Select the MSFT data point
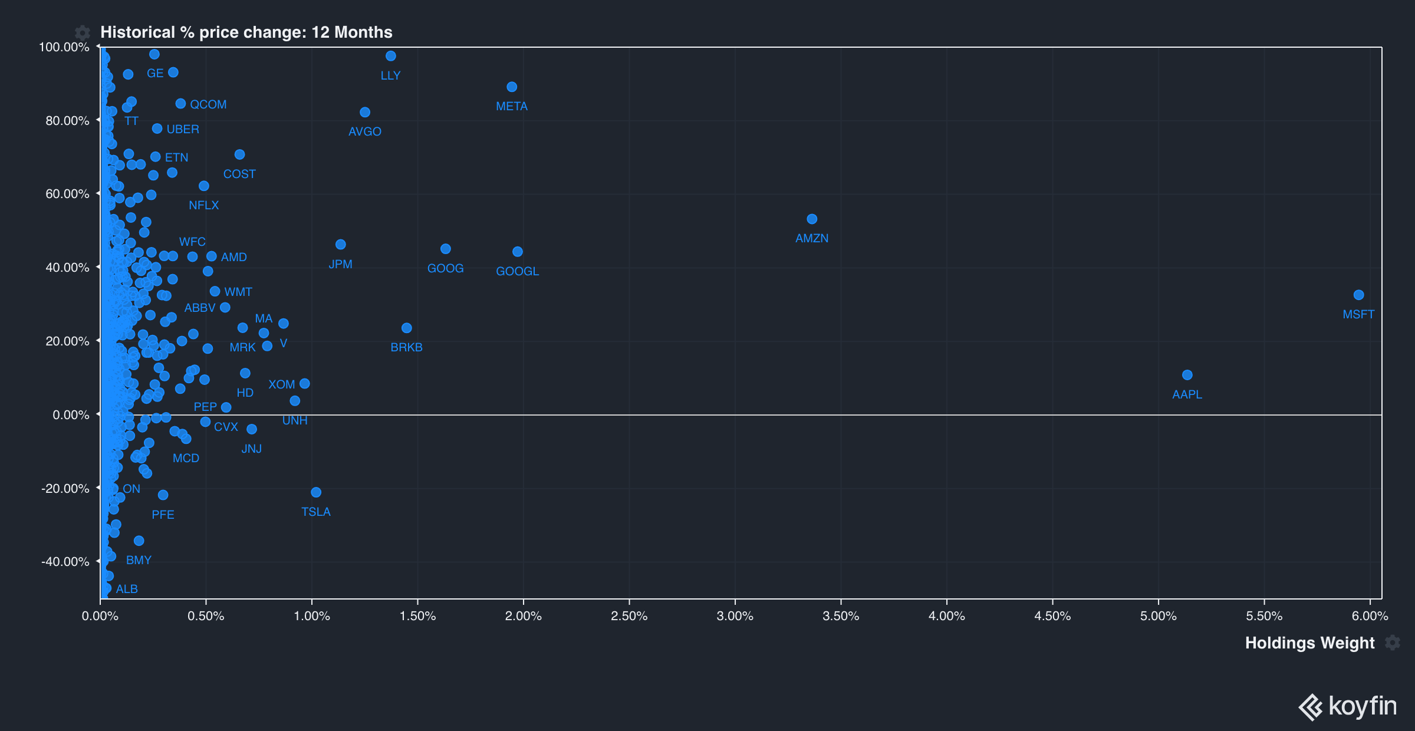 click(x=1358, y=295)
